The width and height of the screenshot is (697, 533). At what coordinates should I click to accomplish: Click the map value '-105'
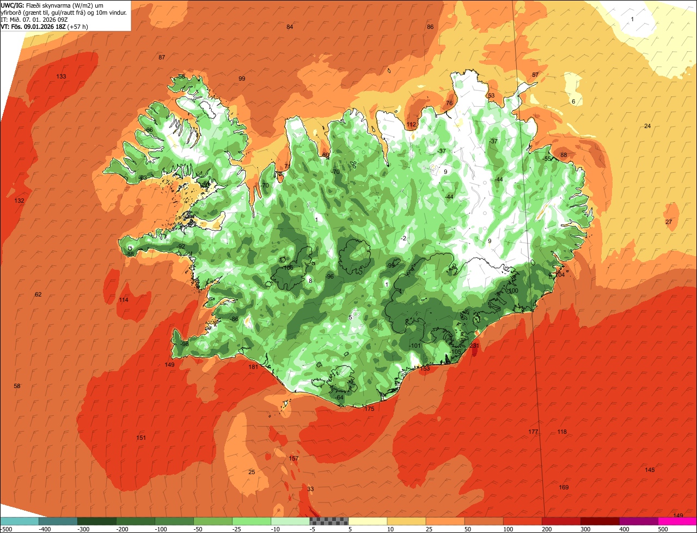(x=455, y=352)
